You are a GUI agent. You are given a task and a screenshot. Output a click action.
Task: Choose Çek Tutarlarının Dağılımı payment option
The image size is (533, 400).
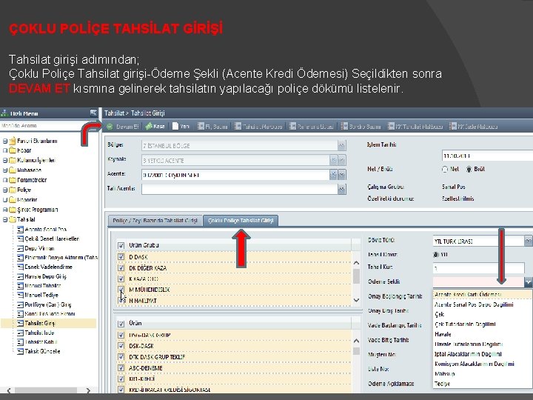tap(483, 324)
